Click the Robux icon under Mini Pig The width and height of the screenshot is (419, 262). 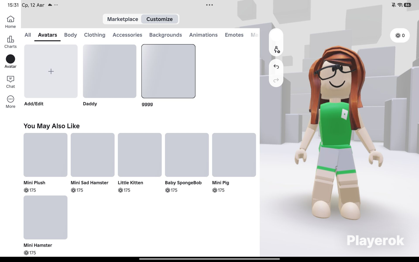pos(215,190)
